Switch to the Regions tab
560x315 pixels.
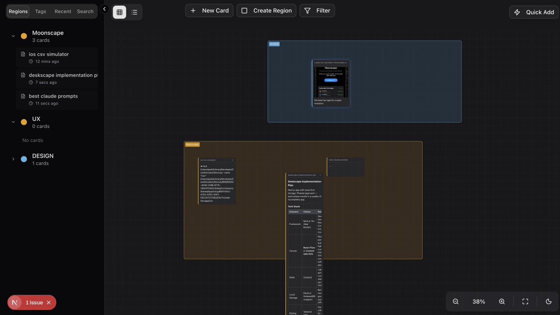point(18,11)
